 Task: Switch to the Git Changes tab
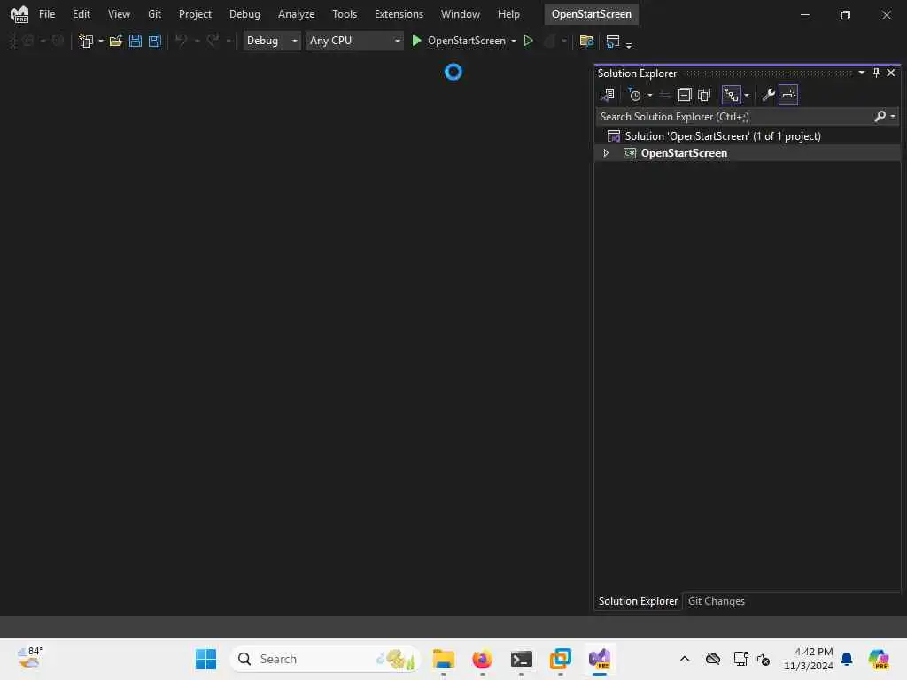click(x=716, y=601)
